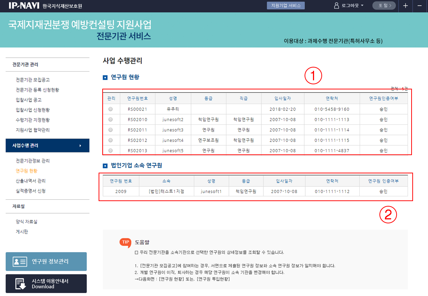The width and height of the screenshot is (428, 296).
Task: Click the orange TIP icon
Action: (125, 242)
